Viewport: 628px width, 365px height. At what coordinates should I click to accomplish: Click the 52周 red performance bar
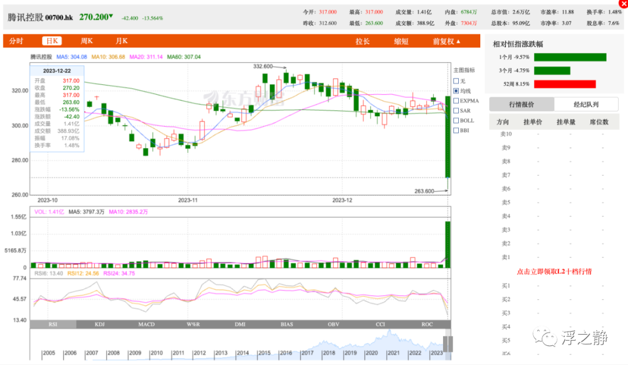coord(565,84)
